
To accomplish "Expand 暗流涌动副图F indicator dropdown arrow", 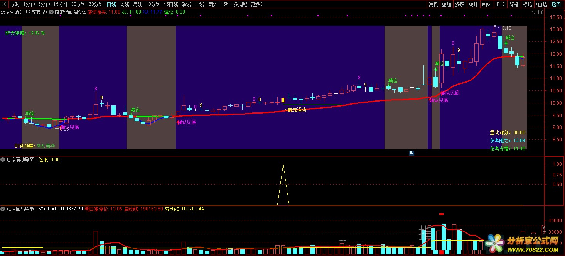I will [x=3, y=159].
